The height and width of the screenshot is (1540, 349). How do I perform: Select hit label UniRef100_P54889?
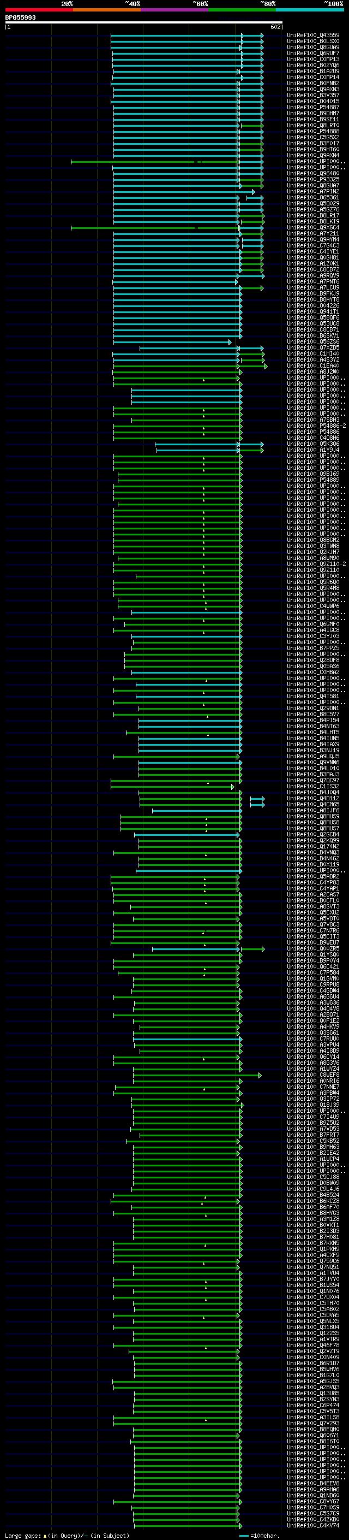coord(313,480)
